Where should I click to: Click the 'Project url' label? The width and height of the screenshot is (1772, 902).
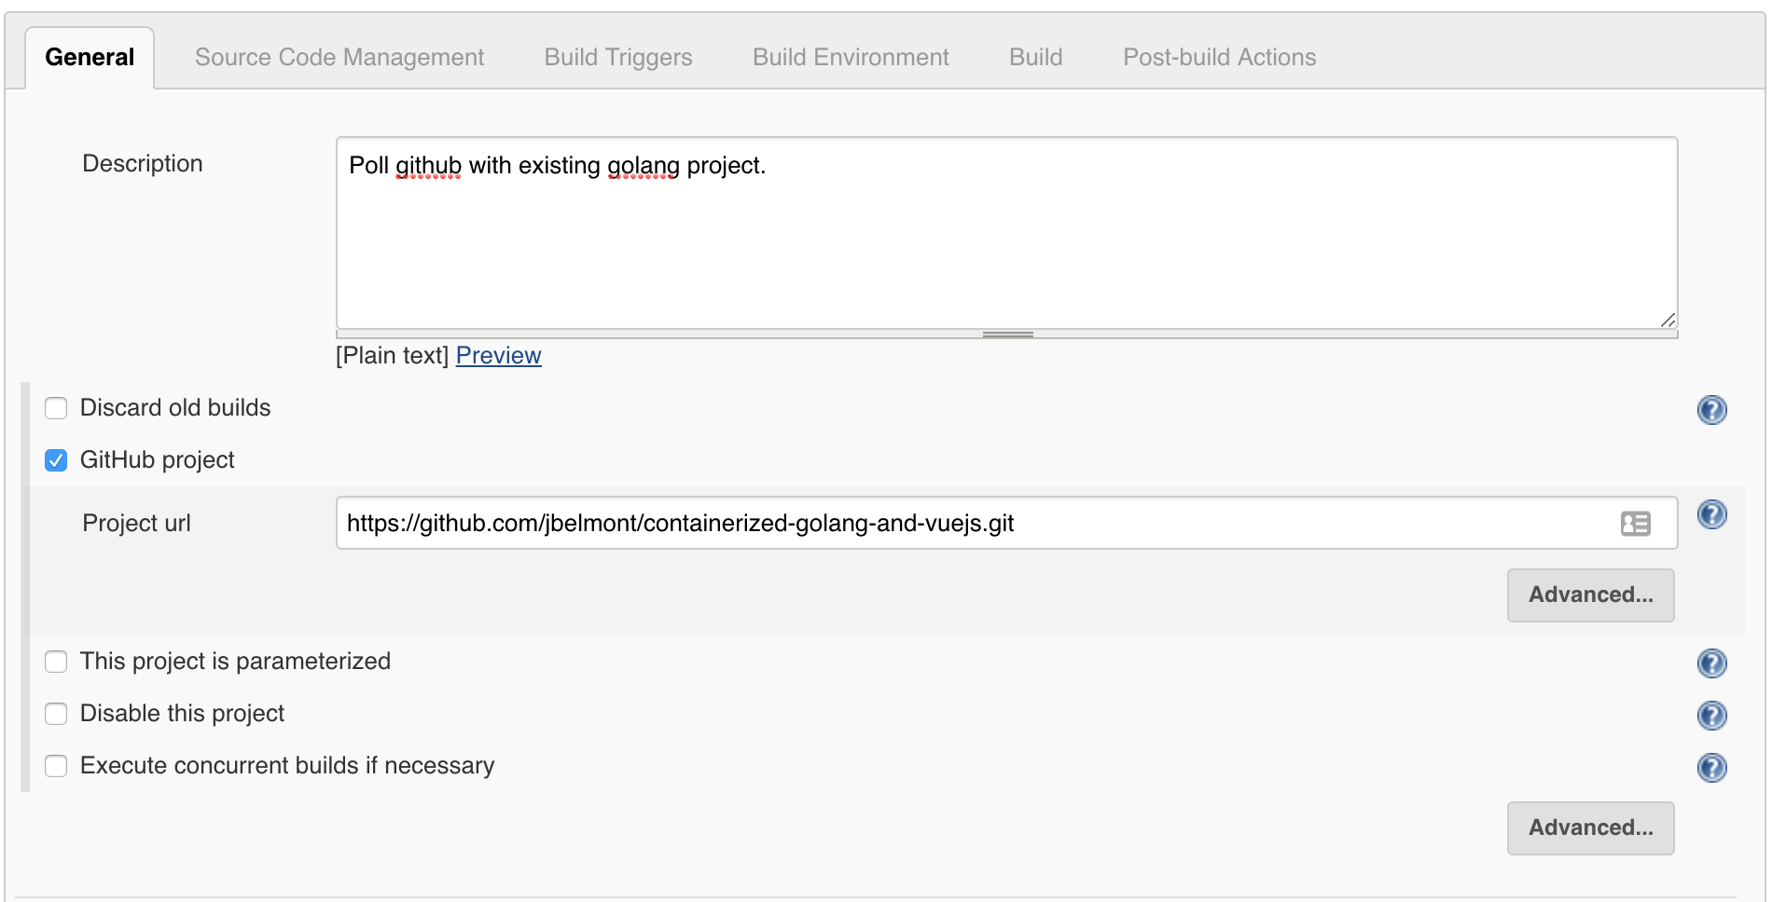click(x=136, y=524)
